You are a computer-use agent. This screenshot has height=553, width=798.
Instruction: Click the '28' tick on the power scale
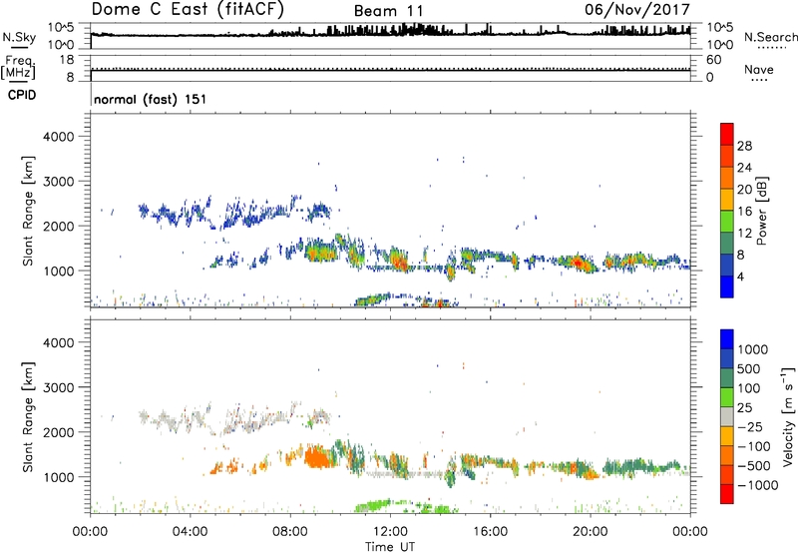(744, 146)
